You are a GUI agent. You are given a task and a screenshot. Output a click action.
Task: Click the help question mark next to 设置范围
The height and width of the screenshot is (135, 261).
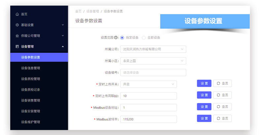116,38
